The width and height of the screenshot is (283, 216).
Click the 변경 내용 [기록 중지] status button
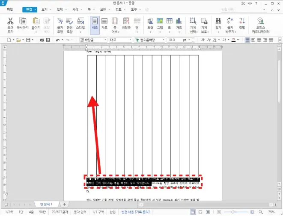[x=137, y=212]
